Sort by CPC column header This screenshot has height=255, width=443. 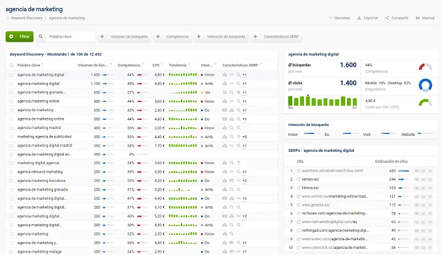pos(156,65)
